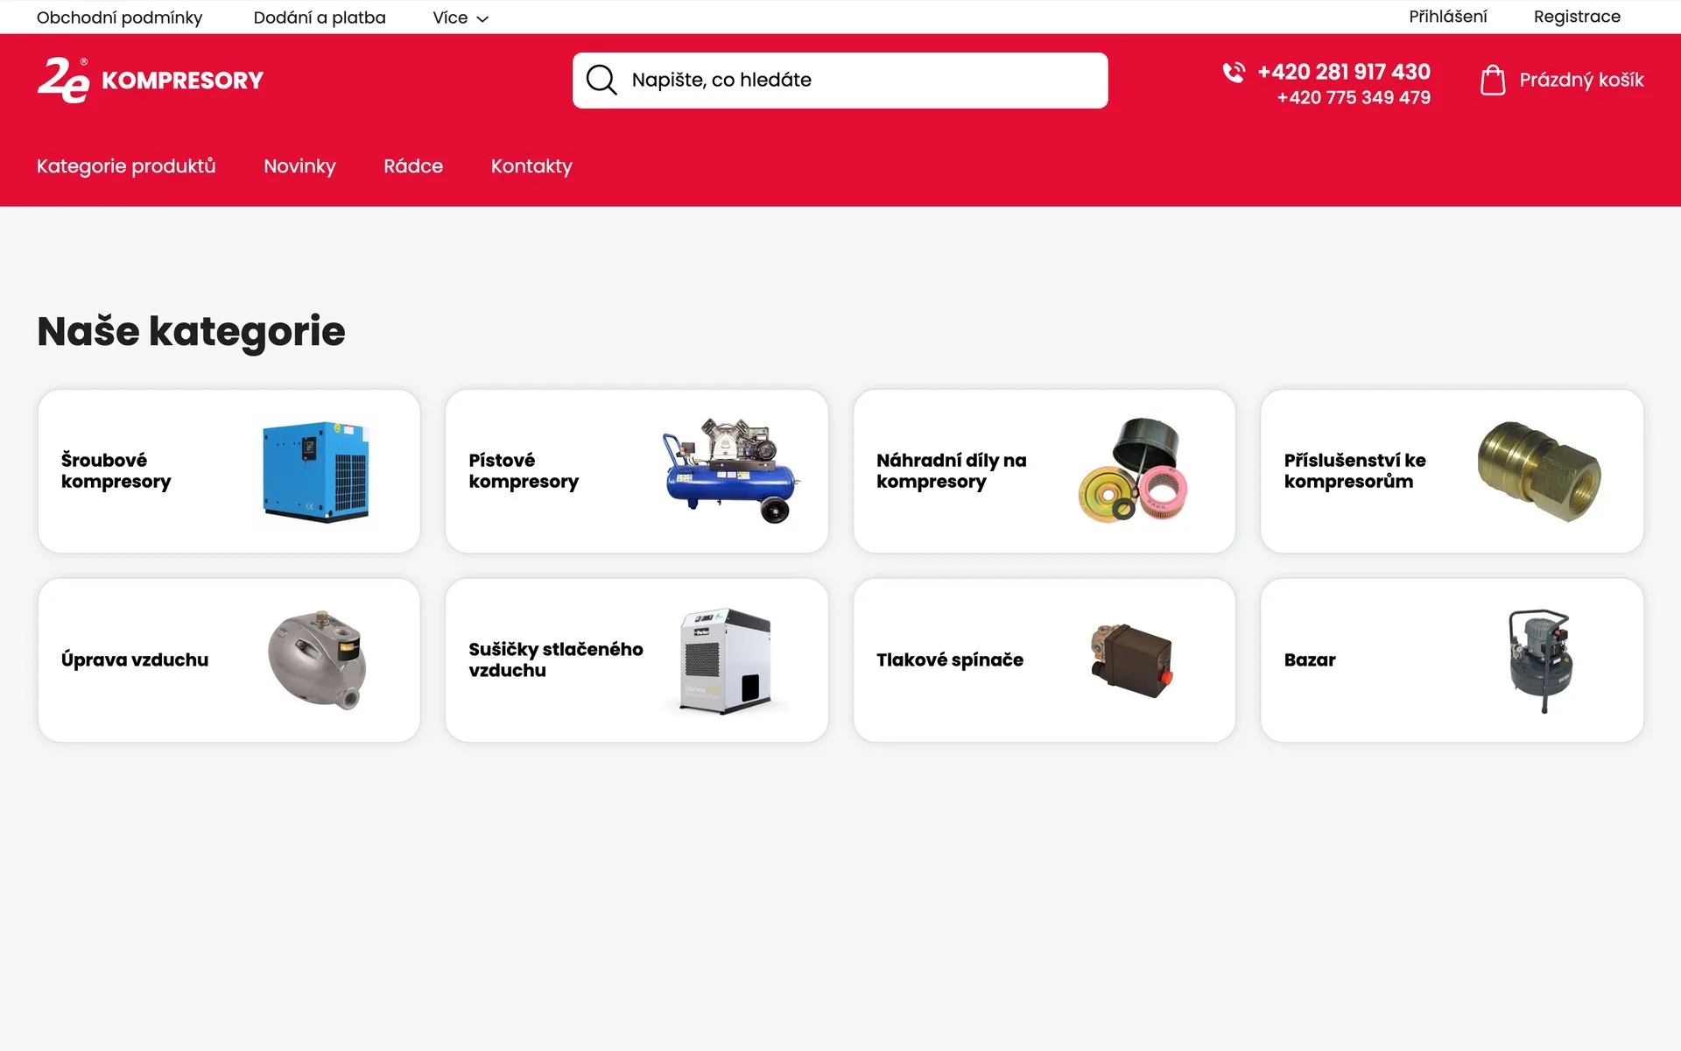Open Šroubové kompresory category title
The height and width of the screenshot is (1051, 1681).
click(116, 471)
